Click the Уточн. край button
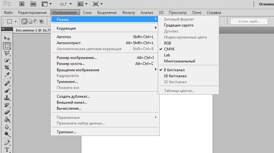274x153 pixels. tap(249, 21)
